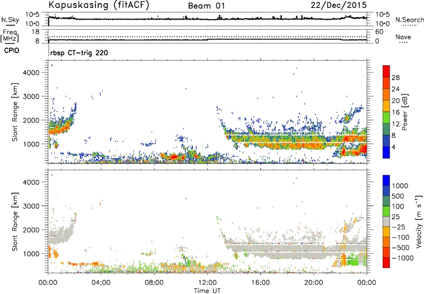Select the '500' tick on the Velocity color bar
Viewport: 424px width, 294px height.
tap(398, 196)
